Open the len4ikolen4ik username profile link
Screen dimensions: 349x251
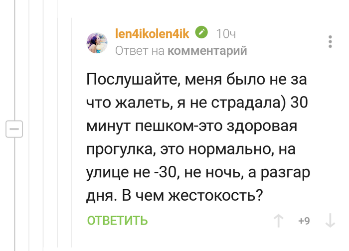click(x=152, y=33)
